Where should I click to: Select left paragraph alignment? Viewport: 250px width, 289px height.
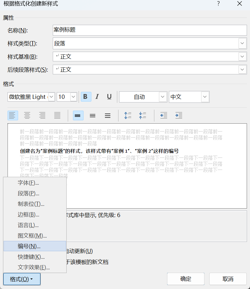click(13, 115)
